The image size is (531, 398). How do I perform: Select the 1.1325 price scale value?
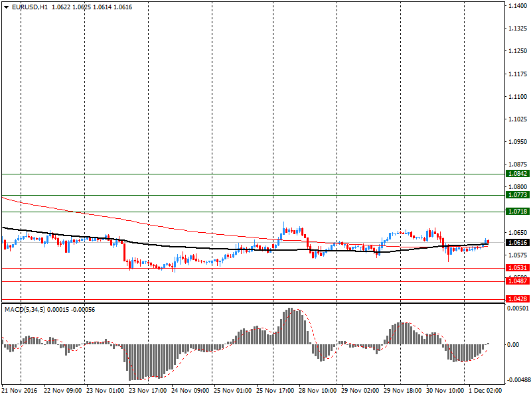tap(518, 28)
